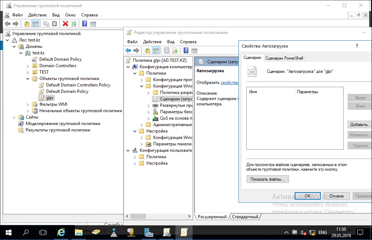
Task: Click the red X delete icon in main toolbar
Action: pyautogui.click(x=65, y=24)
